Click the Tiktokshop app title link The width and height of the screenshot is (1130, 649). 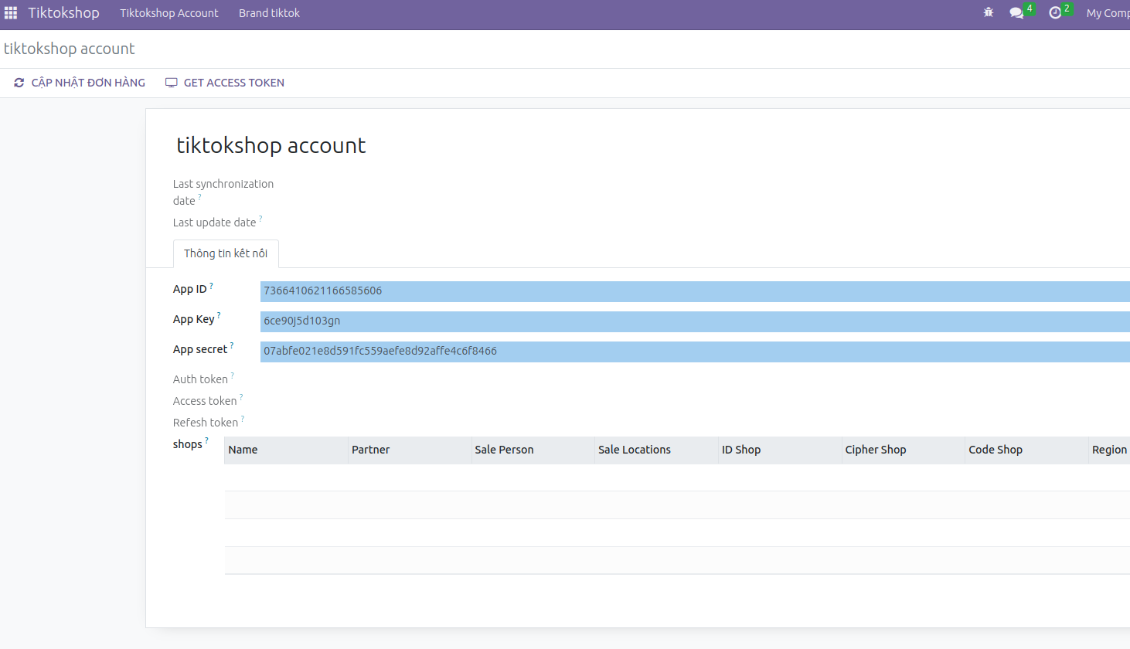tap(63, 13)
